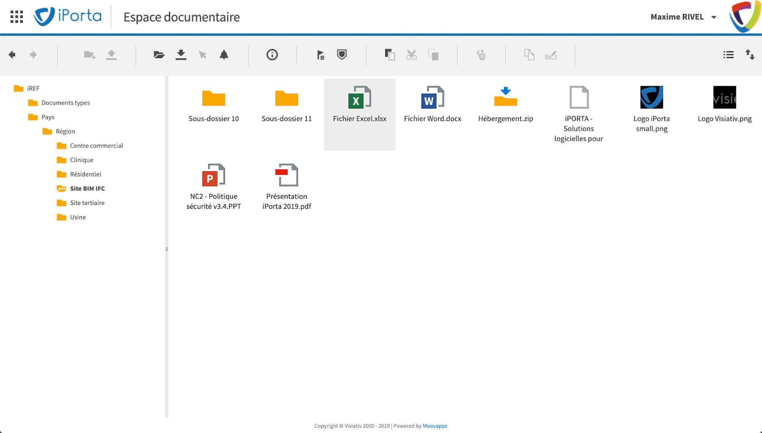Click the bell notification icon
Image resolution: width=762 pixels, height=433 pixels.
click(x=224, y=55)
